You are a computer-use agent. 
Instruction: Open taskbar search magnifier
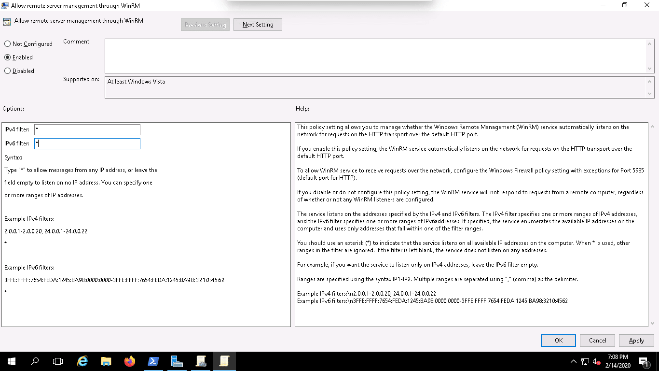[35, 361]
